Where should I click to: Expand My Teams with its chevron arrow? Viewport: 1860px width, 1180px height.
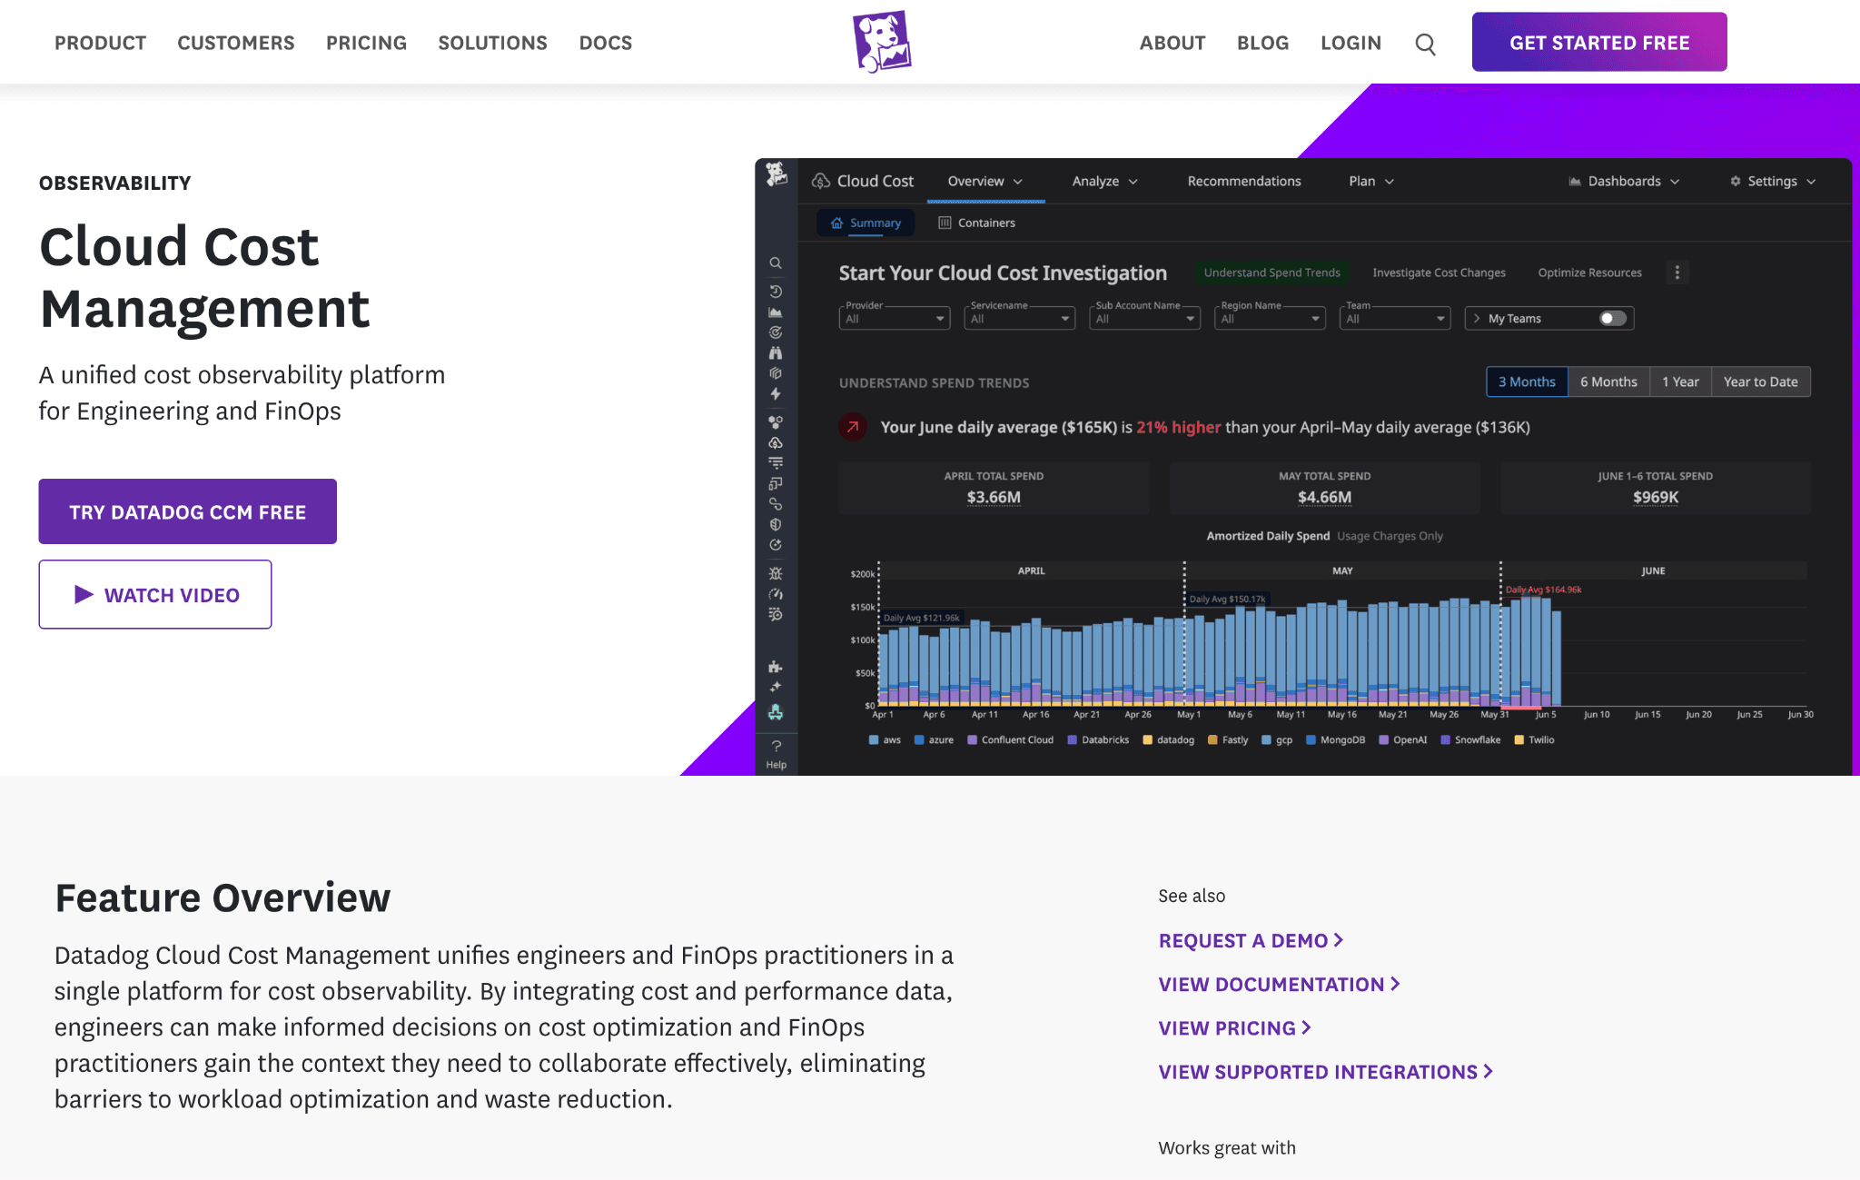1477,319
